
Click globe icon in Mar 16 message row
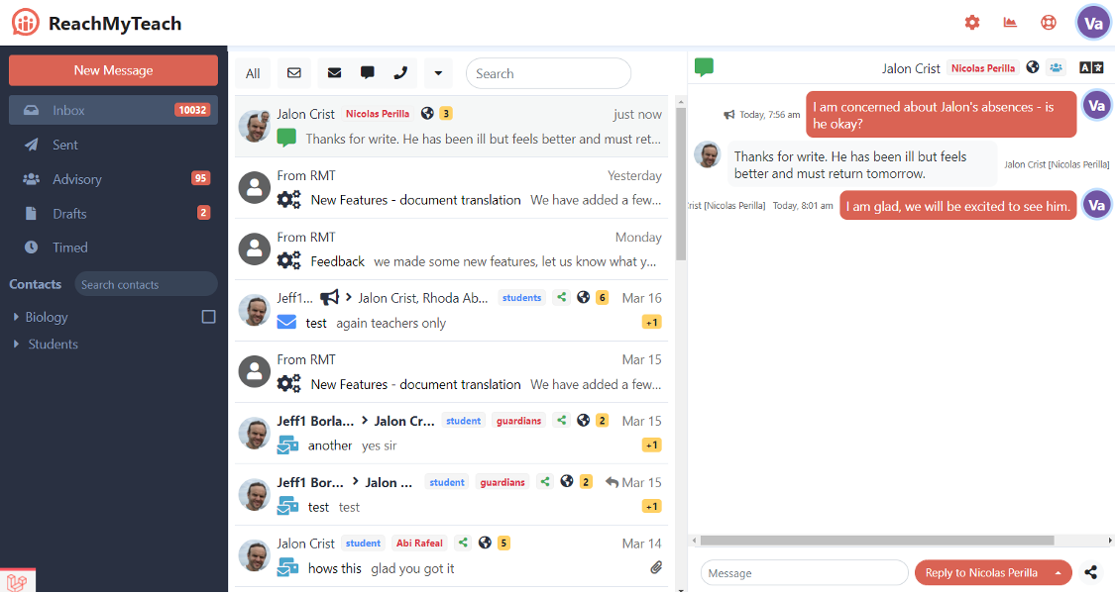[x=583, y=297]
